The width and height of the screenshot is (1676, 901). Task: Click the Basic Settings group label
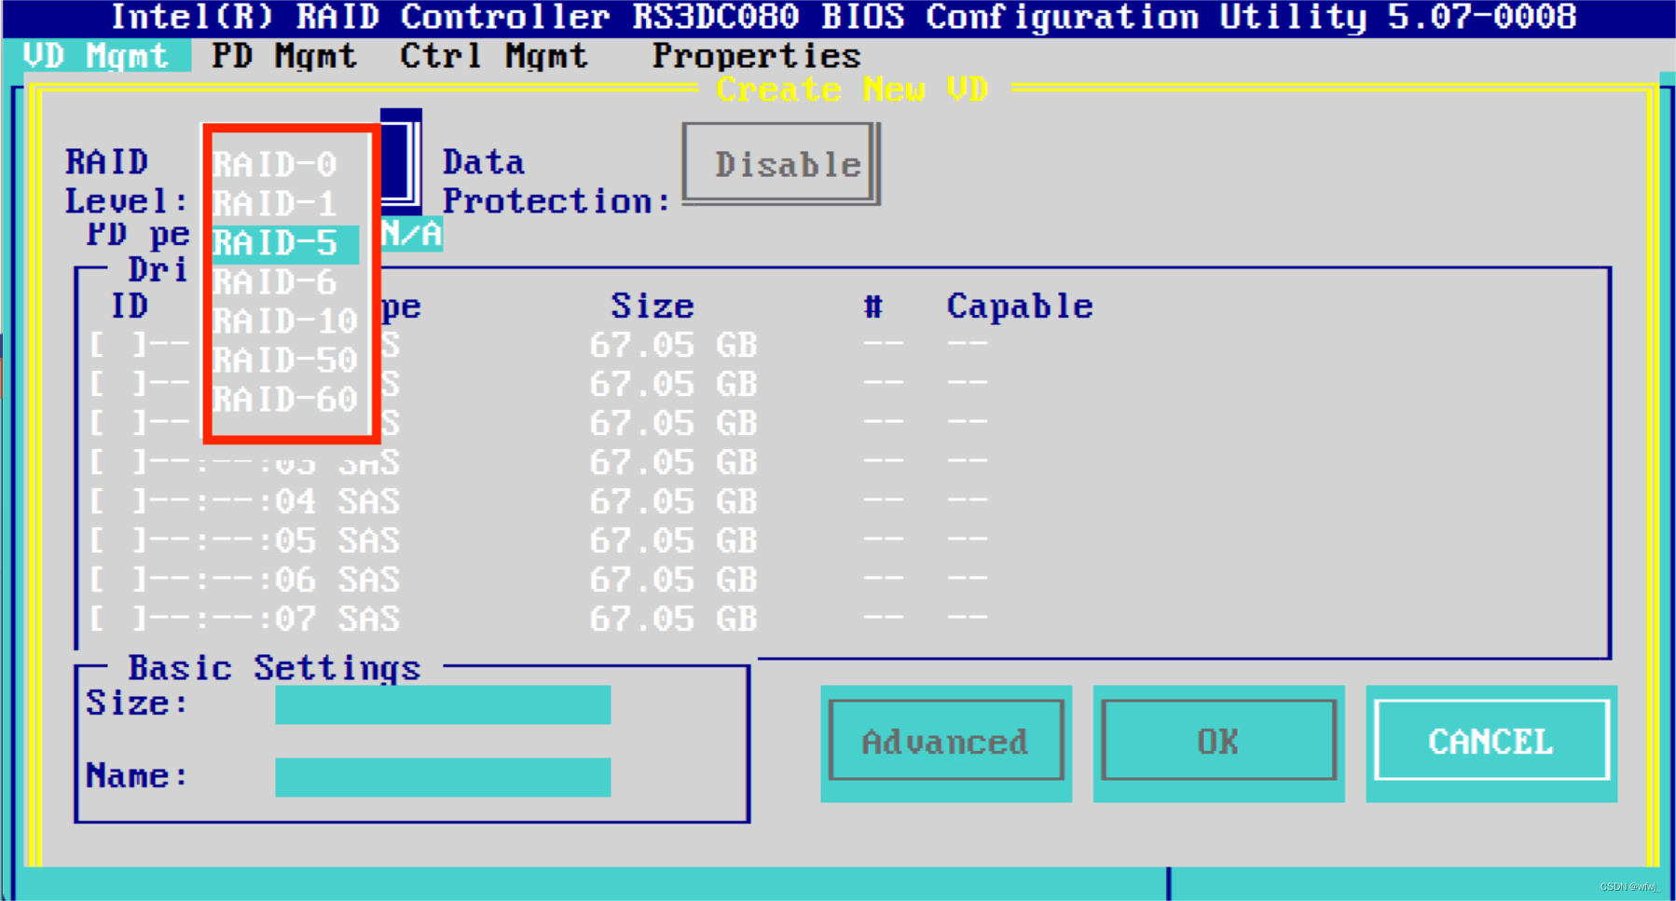click(x=274, y=668)
